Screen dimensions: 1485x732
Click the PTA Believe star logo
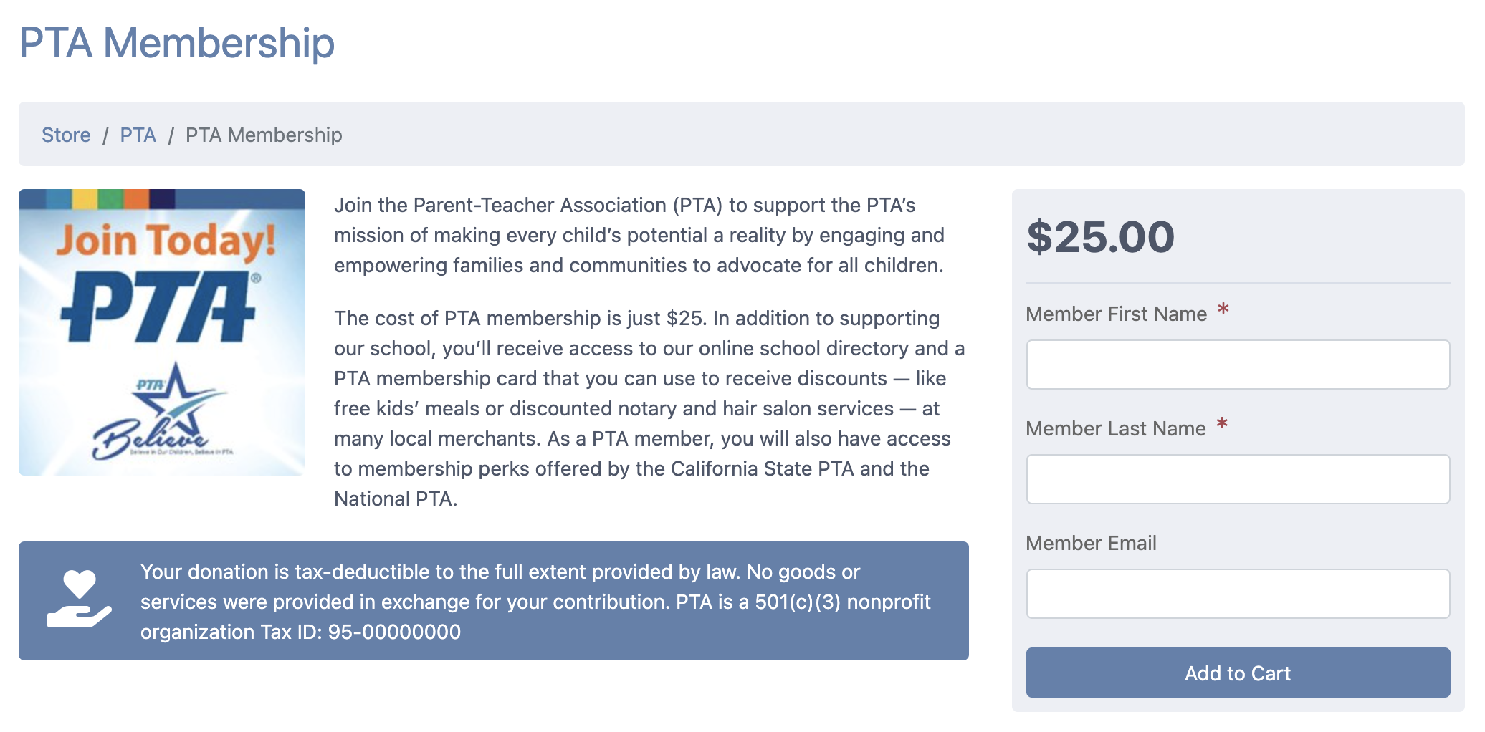point(162,412)
